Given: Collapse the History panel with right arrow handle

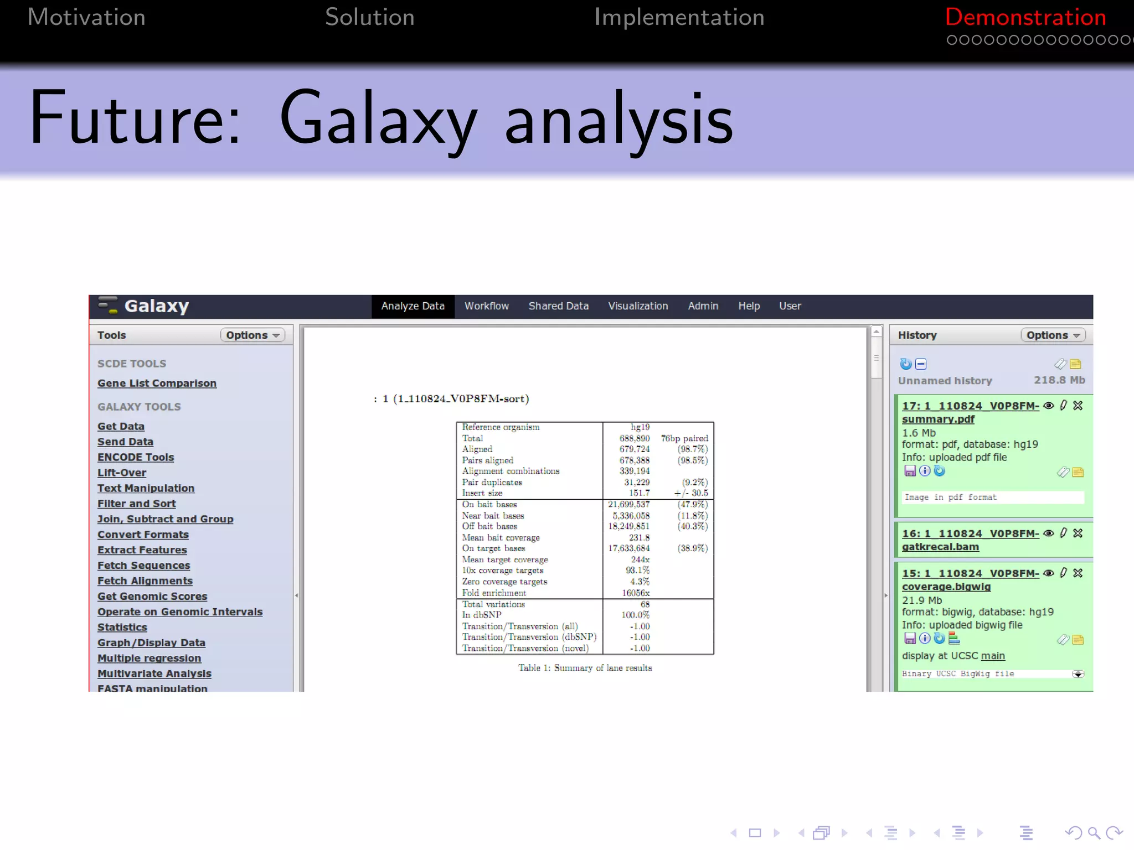Looking at the screenshot, I should pos(886,595).
